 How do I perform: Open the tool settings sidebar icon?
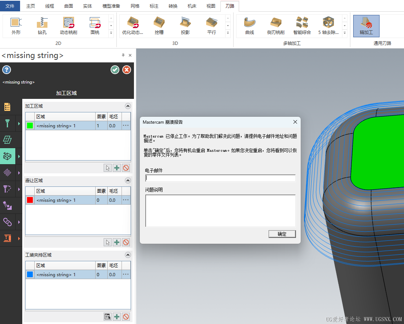7,123
